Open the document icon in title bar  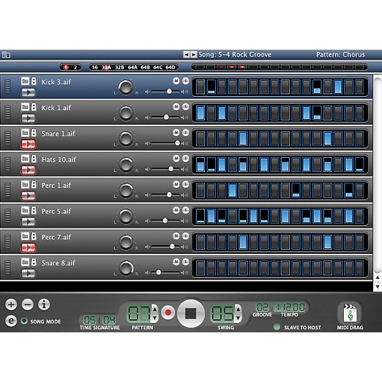pyautogui.click(x=6, y=55)
